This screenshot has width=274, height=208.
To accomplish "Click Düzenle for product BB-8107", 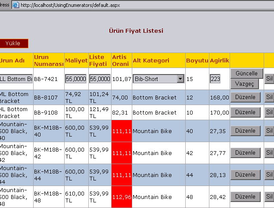I will pos(246,97).
